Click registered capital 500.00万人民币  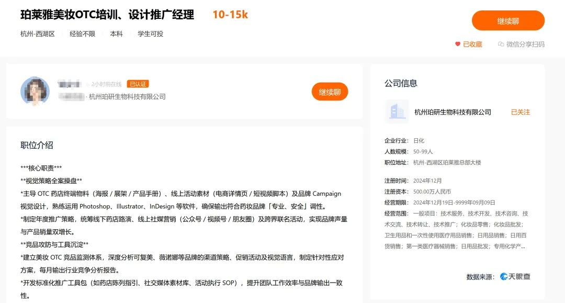(432, 192)
